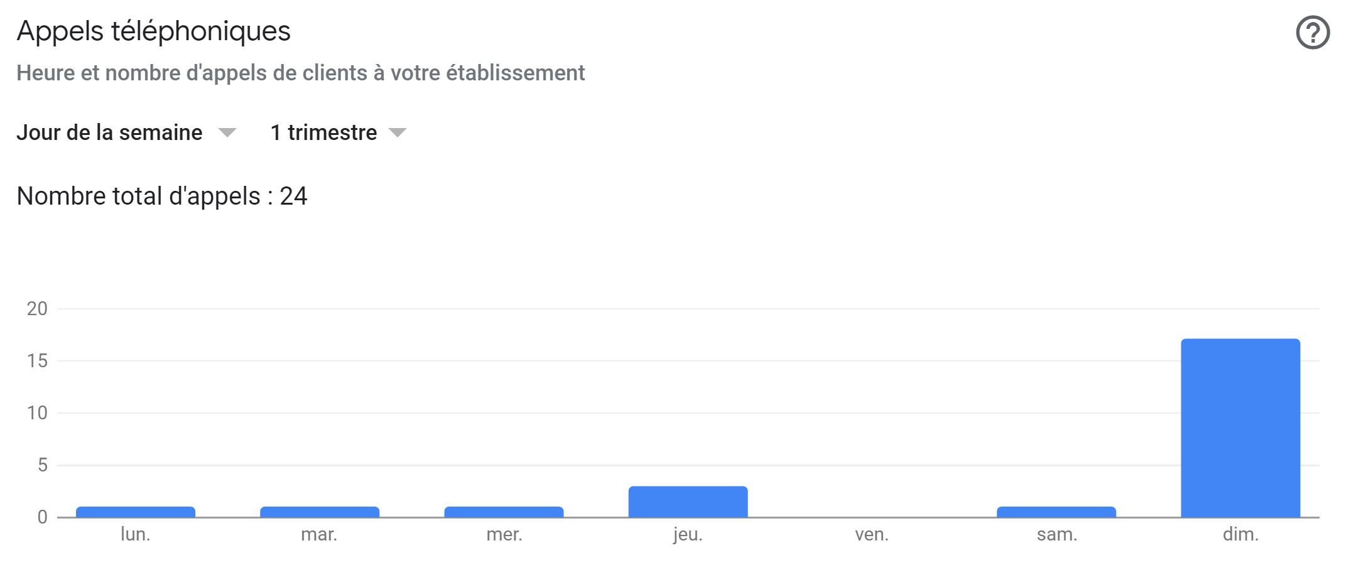Screen dimensions: 1361x570
Task: Open the 1 trimestre period dropdown
Action: (x=339, y=133)
